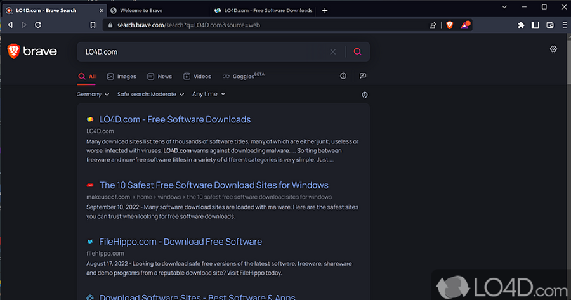Open Brave Rewards triangle icon

466,25
